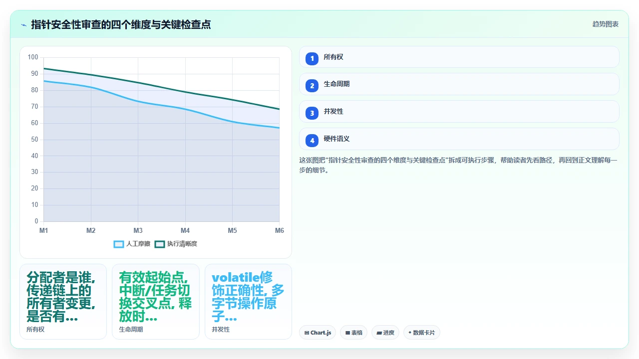
Task: Click the description paragraph starting 这张图把
Action: pos(458,165)
